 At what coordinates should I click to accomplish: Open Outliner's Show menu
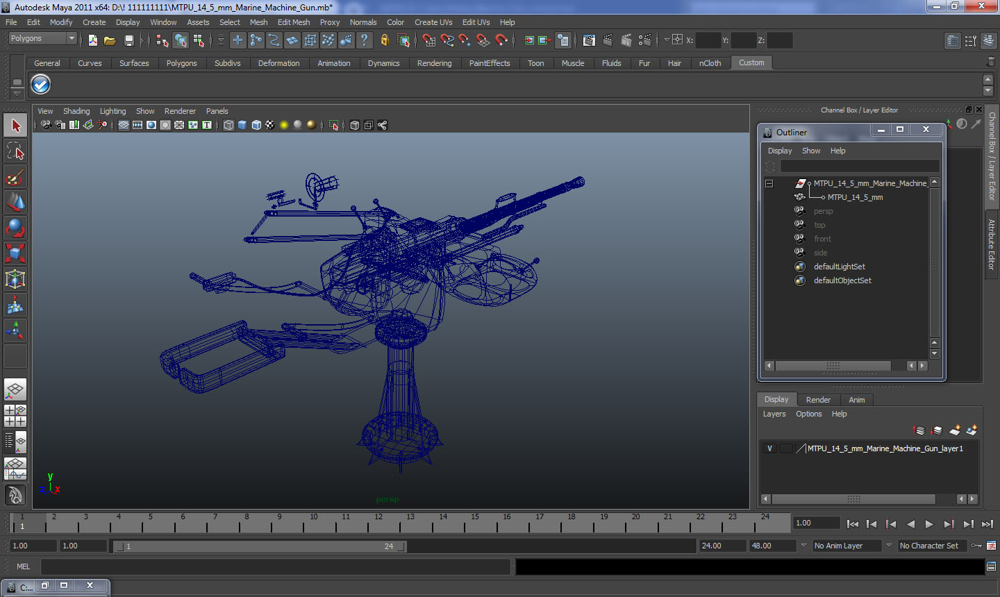(x=811, y=151)
